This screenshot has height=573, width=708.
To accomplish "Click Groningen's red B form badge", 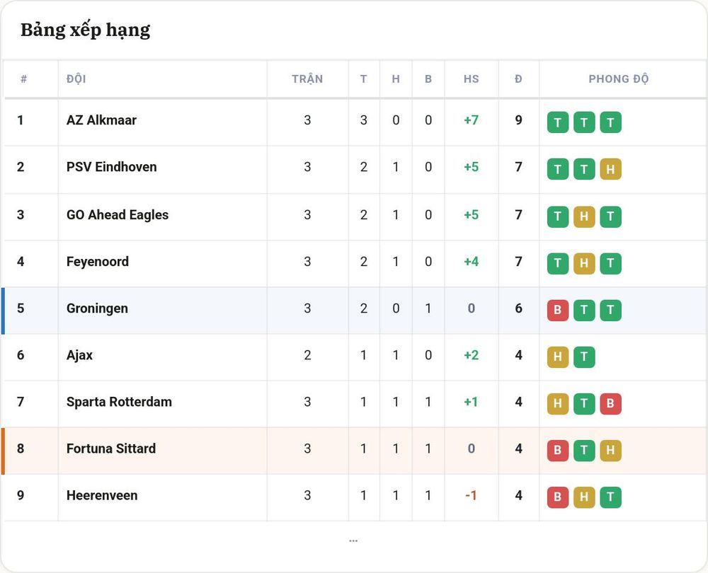I will click(x=558, y=310).
